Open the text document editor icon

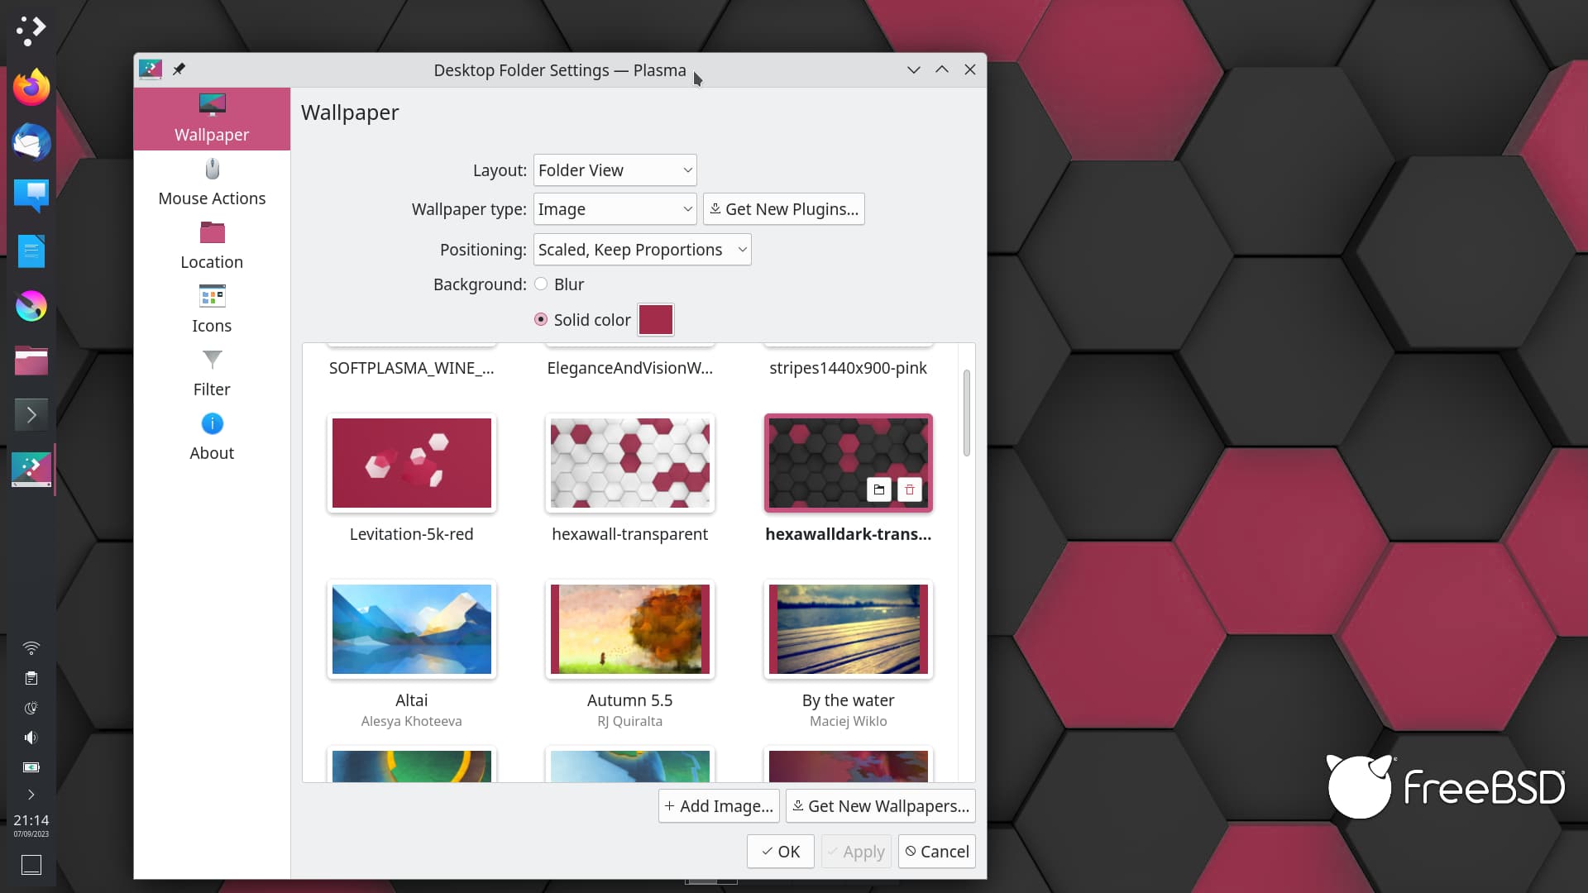tap(31, 251)
